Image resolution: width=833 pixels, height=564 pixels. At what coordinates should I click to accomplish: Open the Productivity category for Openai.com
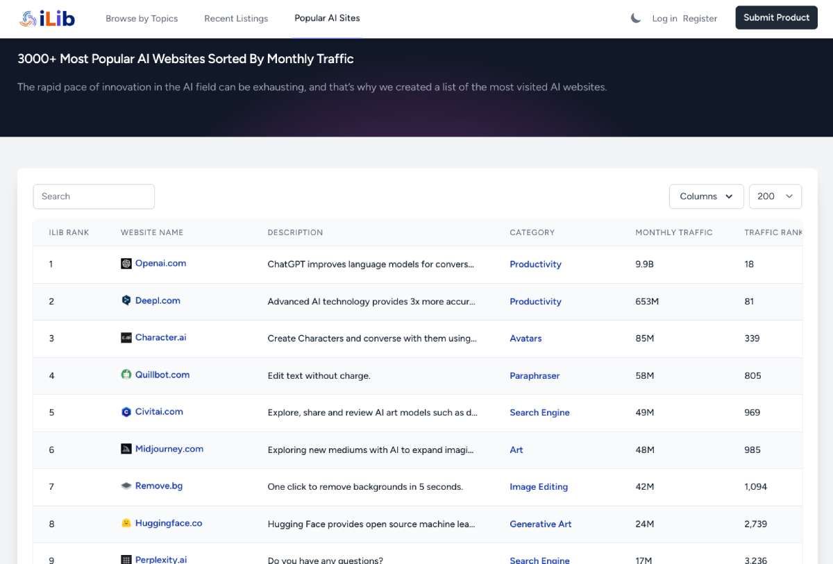click(535, 264)
